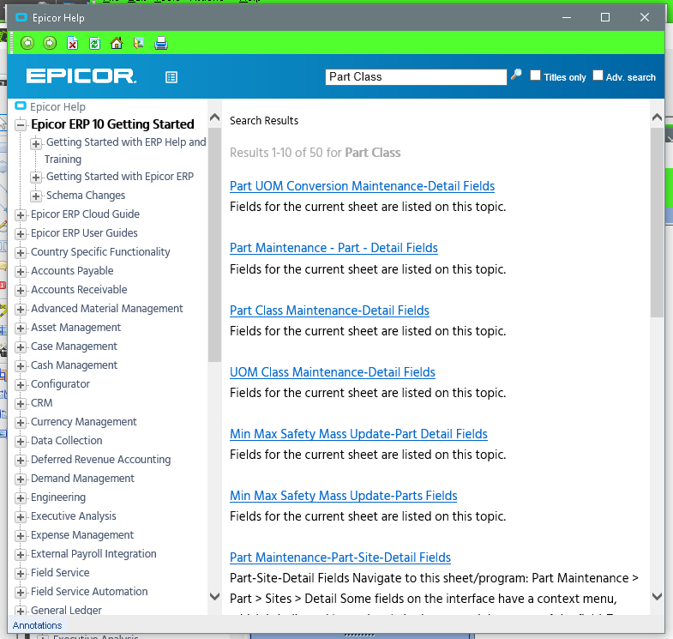Expand Advanced Material Management
The image size is (673, 639).
pyautogui.click(x=21, y=310)
